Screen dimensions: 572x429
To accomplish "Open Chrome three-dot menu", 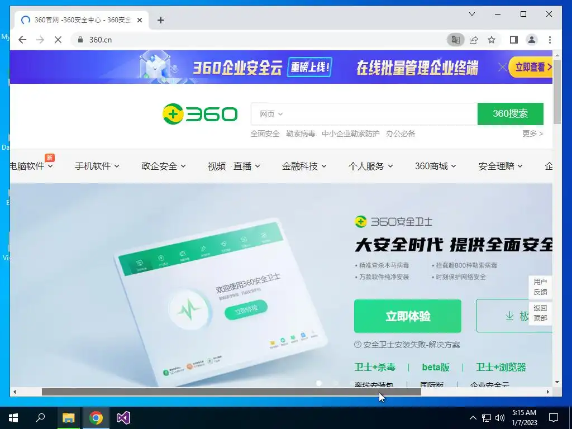I will pos(550,40).
